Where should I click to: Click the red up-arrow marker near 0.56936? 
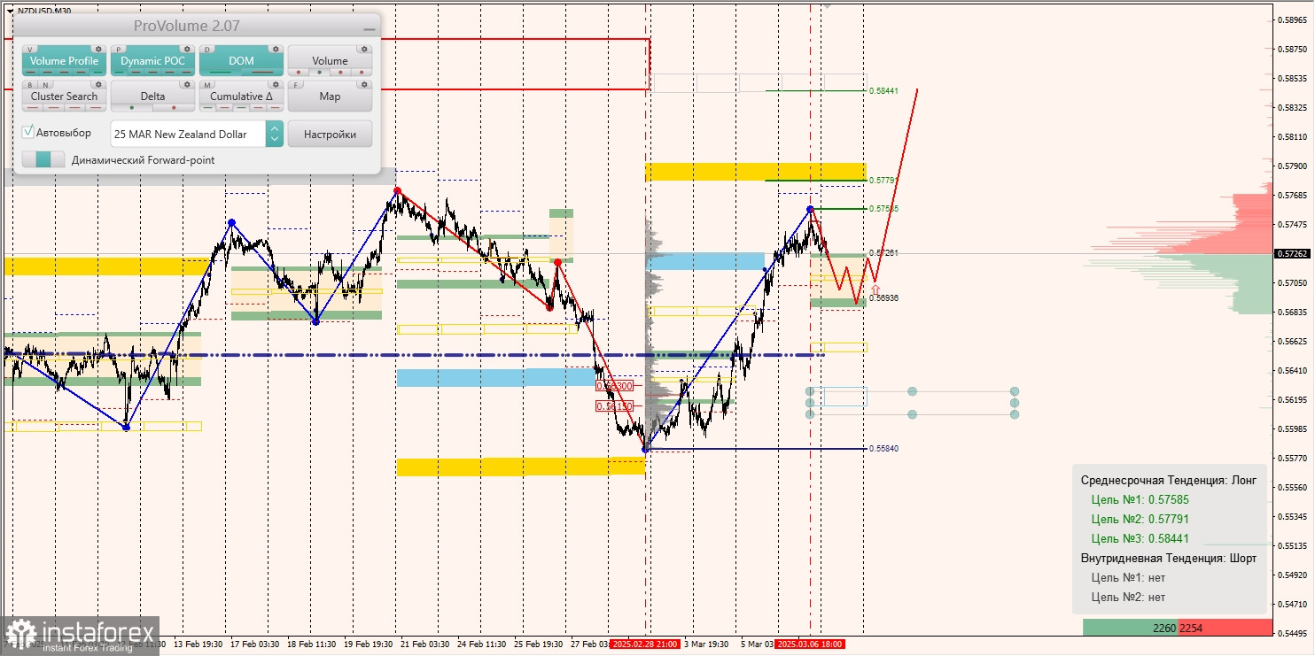875,289
